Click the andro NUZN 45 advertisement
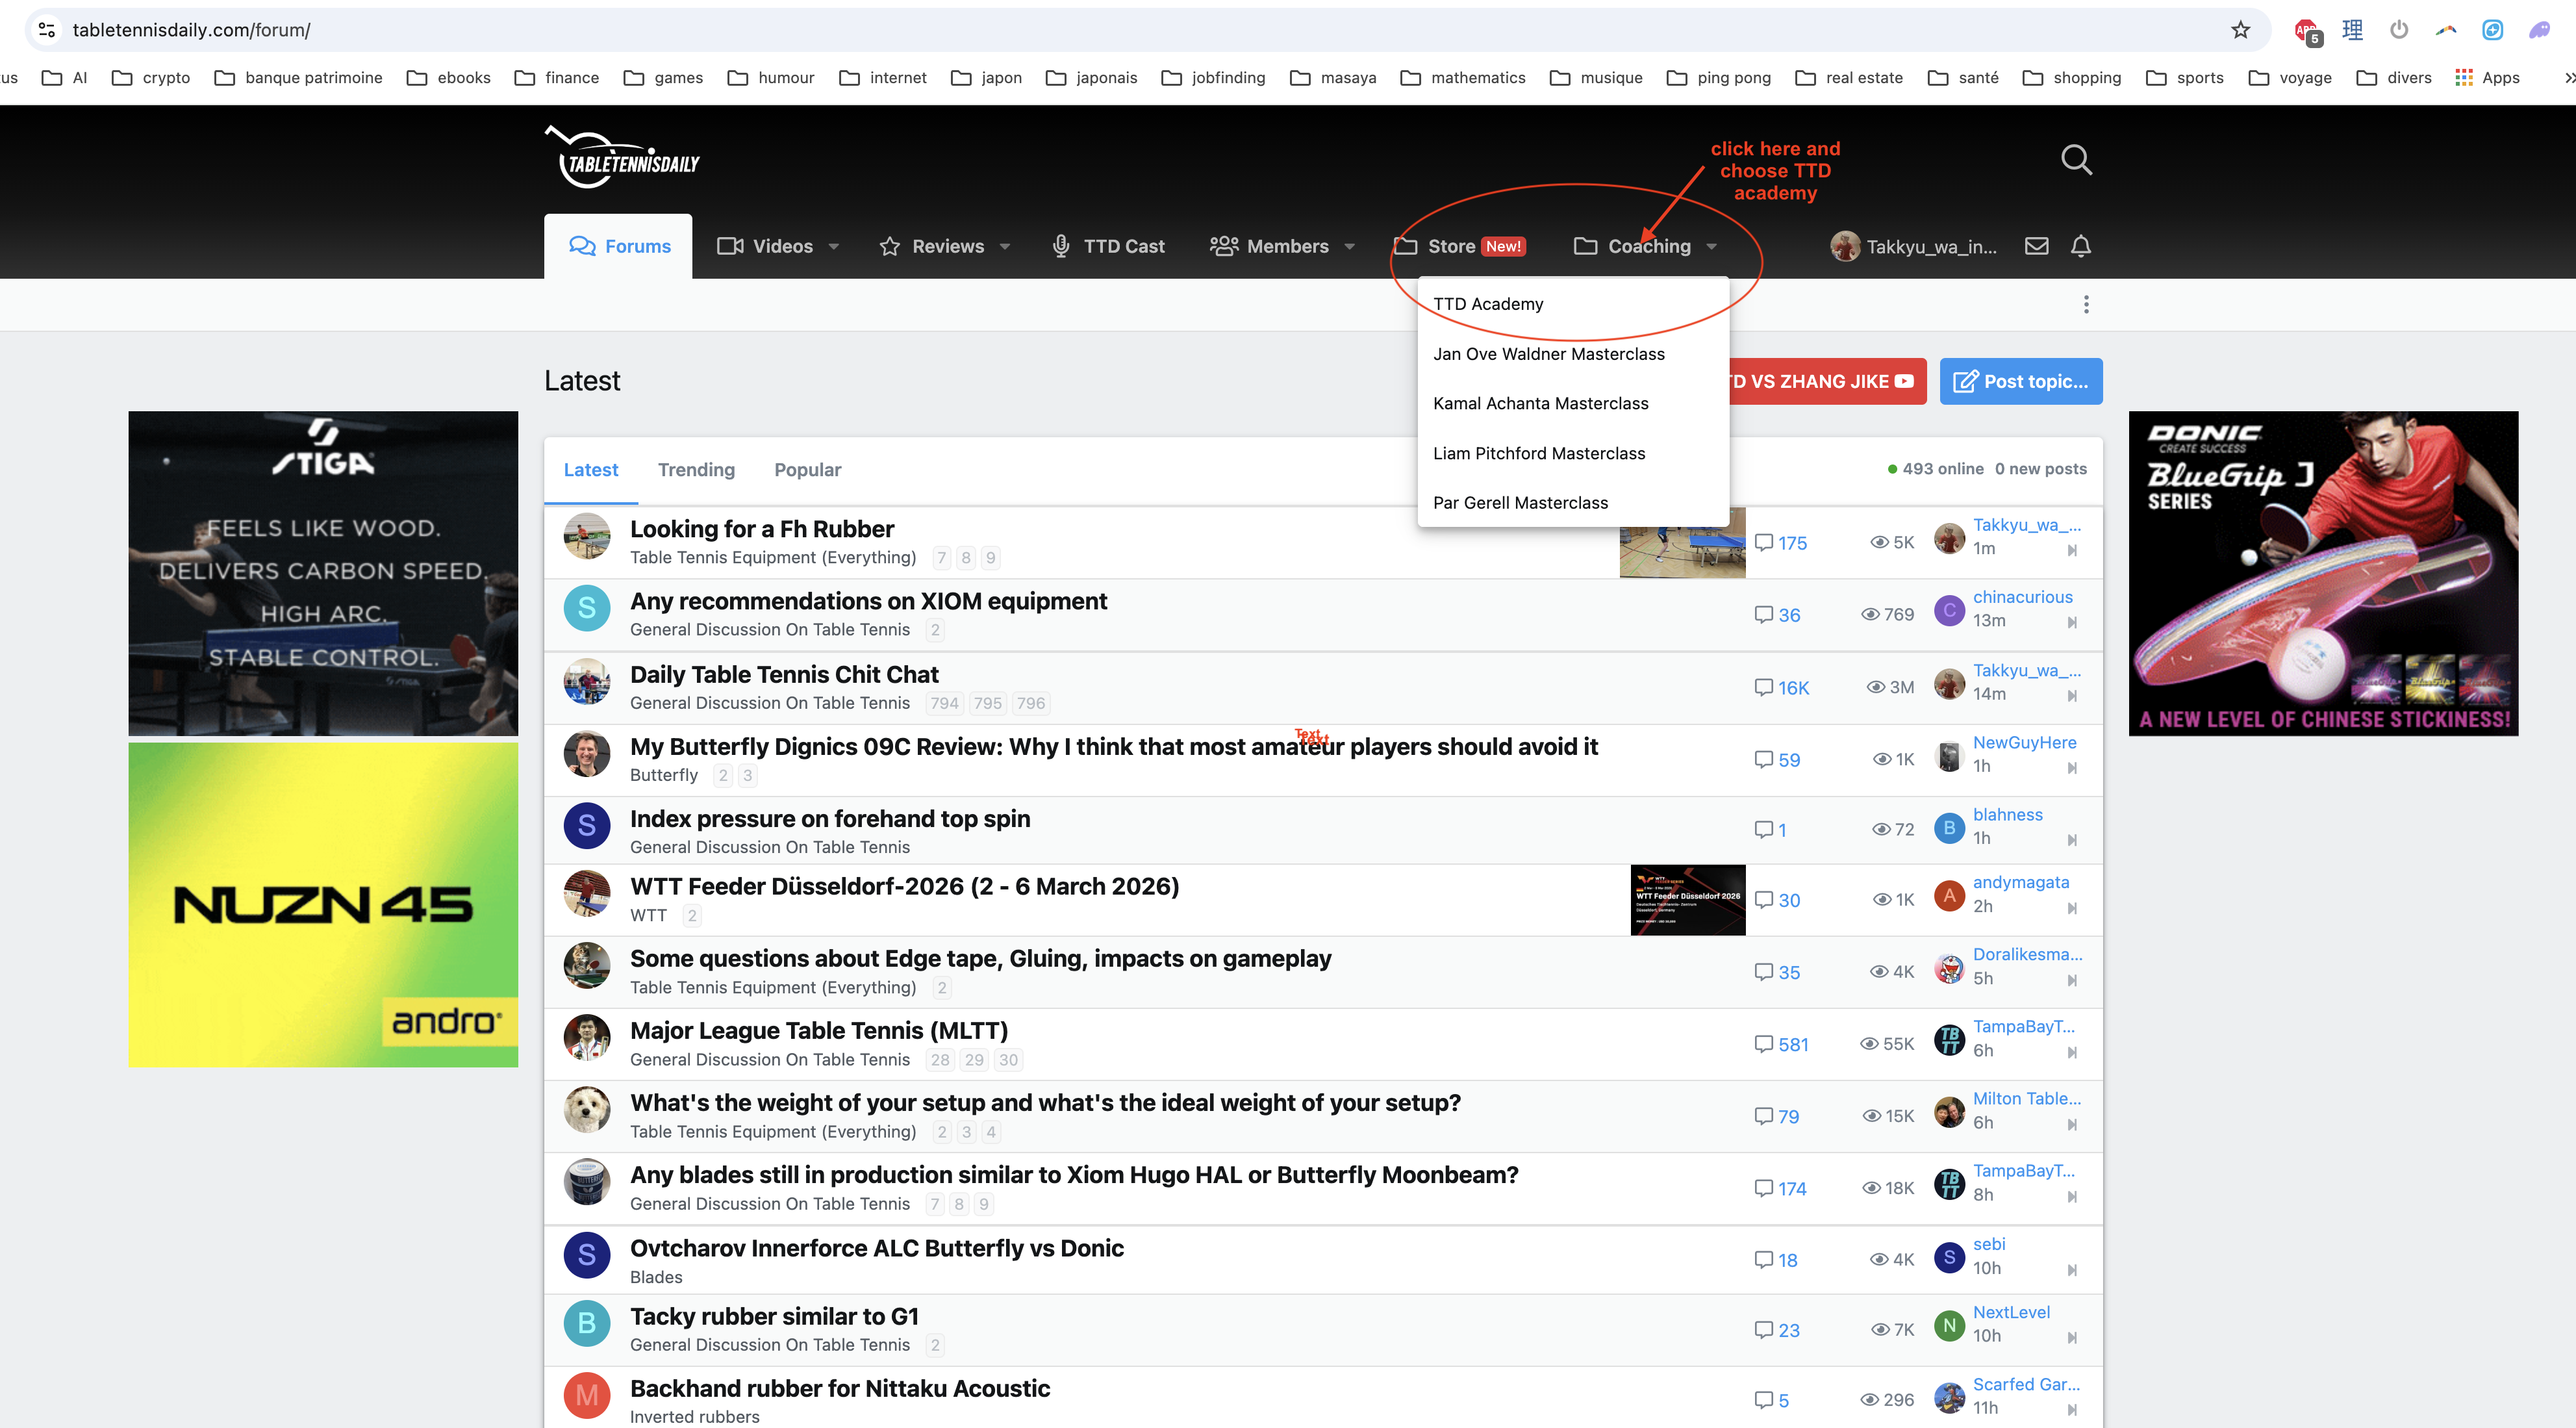The image size is (2576, 1428). (x=323, y=904)
